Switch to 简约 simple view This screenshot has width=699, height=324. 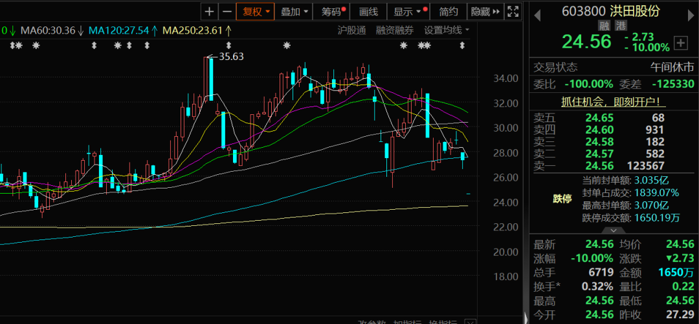click(449, 12)
